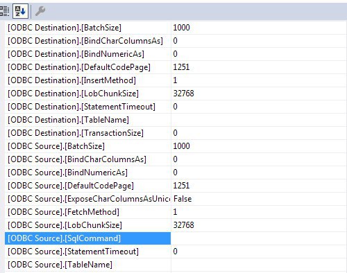Sort properties alphabetically
Viewport: 347px width, 273px height.
[20, 11]
